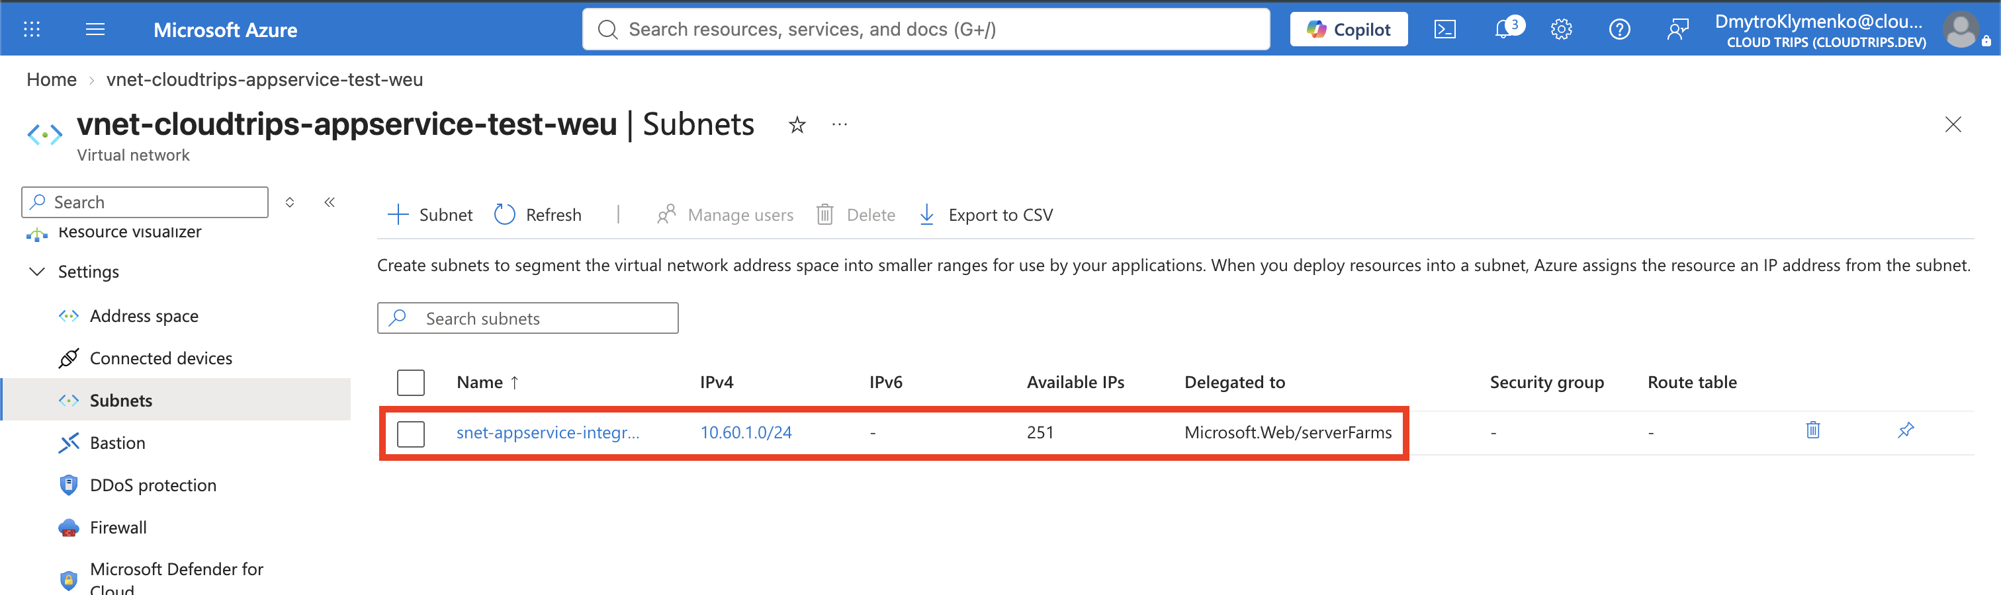
Task: Click the 251 available IPs cell
Action: 1040,433
